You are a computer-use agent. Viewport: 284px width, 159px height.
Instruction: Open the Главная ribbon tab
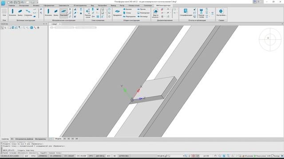(12, 6)
